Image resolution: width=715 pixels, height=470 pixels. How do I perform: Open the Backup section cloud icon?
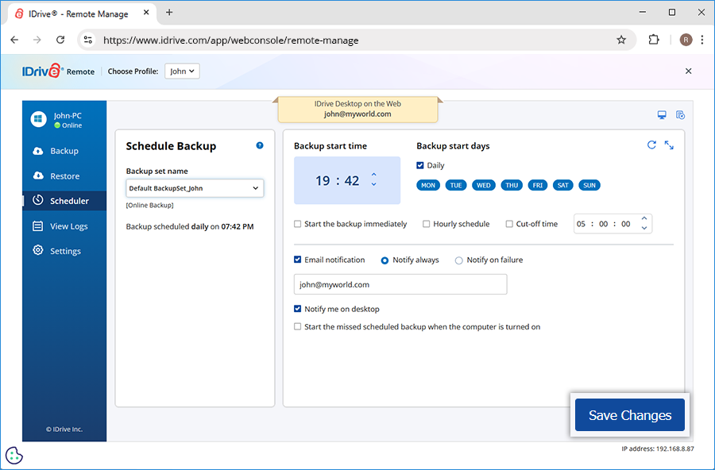[x=38, y=151]
